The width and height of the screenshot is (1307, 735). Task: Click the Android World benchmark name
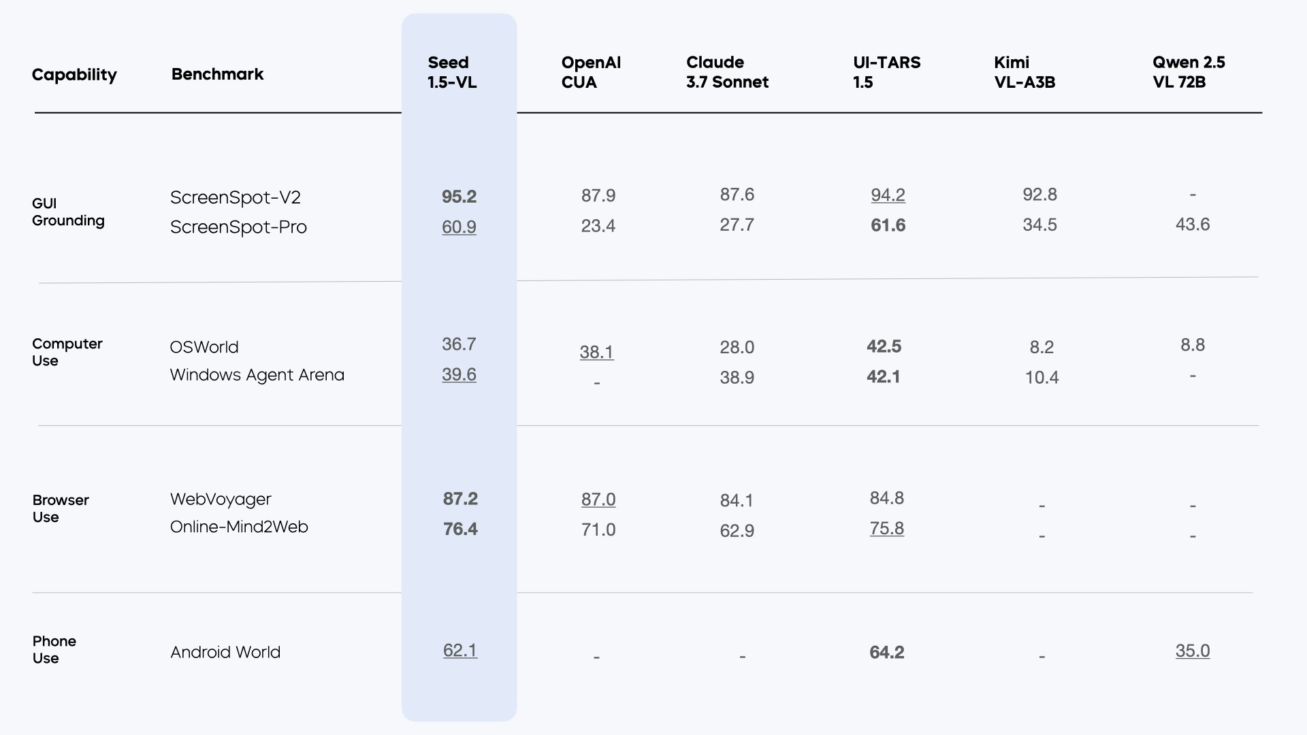[x=225, y=653]
